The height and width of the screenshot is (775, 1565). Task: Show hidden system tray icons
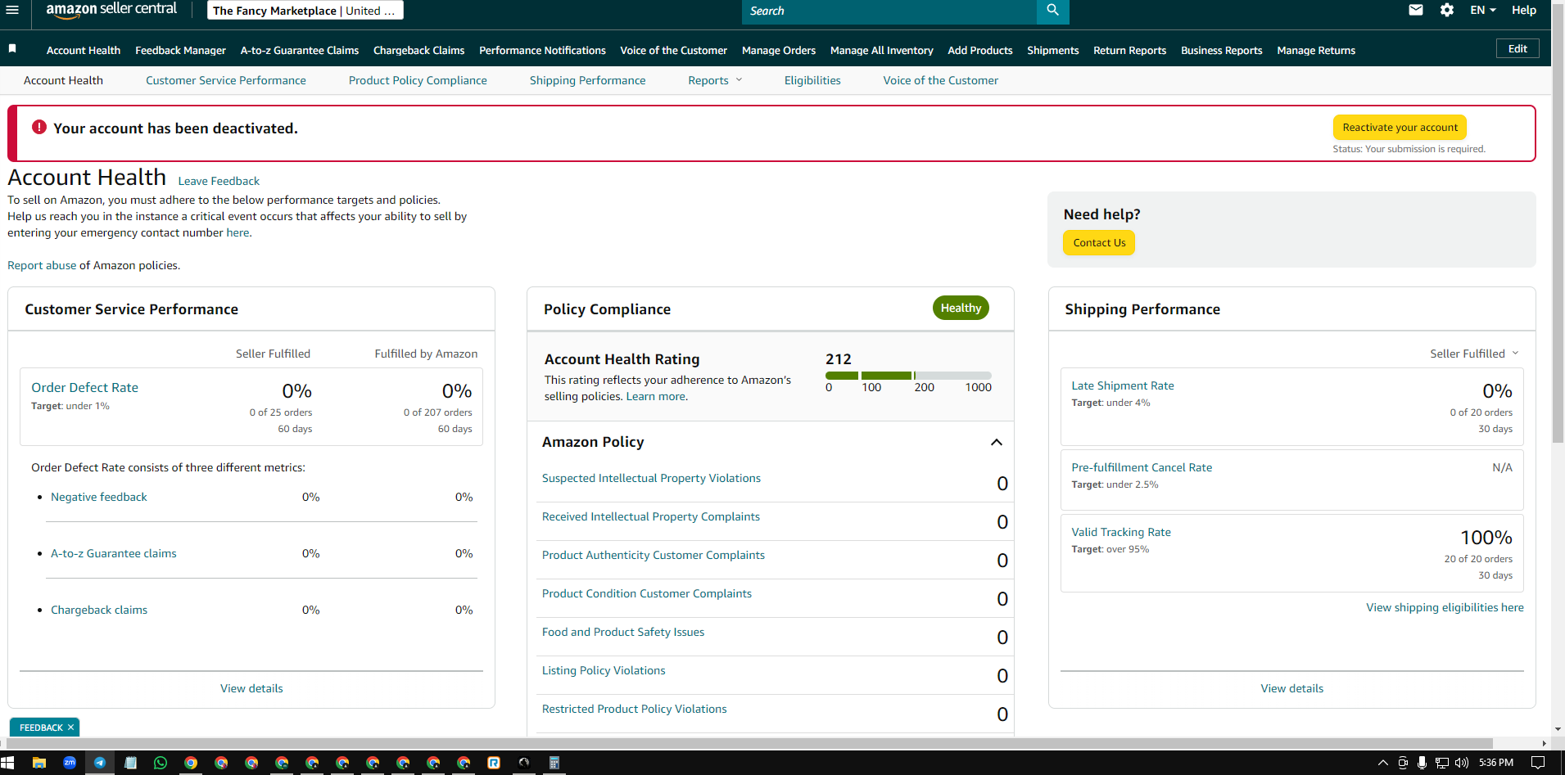[1383, 763]
